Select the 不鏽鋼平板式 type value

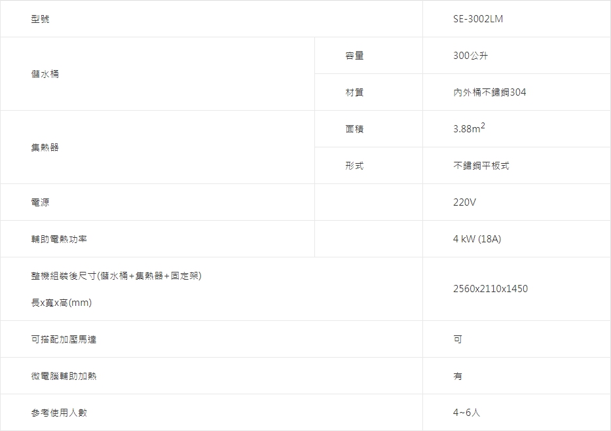481,166
